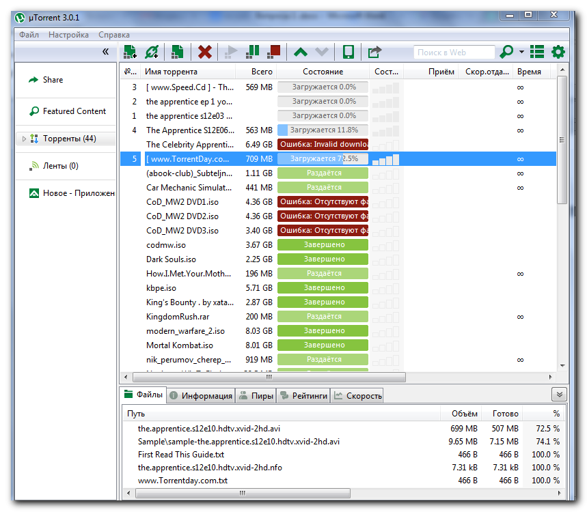Click the Invalid download error status bar
The image size is (587, 512).
323,144
